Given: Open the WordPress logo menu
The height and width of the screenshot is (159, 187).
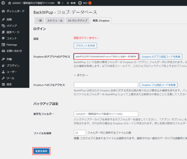Looking at the screenshot, I should click(x=3, y=3).
